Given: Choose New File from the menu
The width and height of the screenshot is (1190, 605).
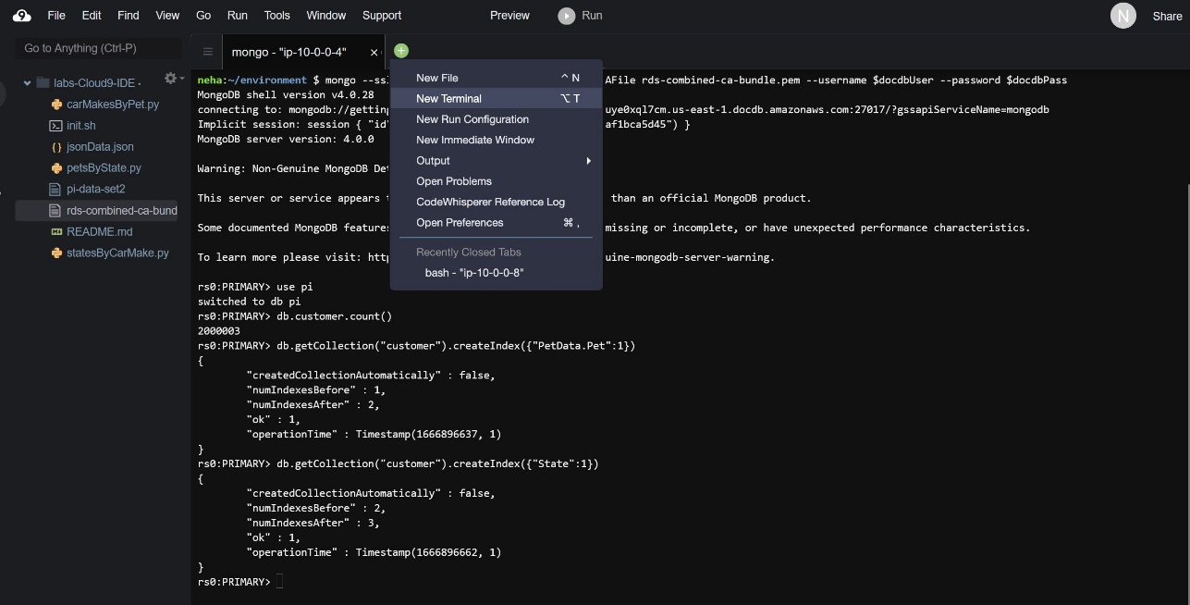Looking at the screenshot, I should 497,78.
